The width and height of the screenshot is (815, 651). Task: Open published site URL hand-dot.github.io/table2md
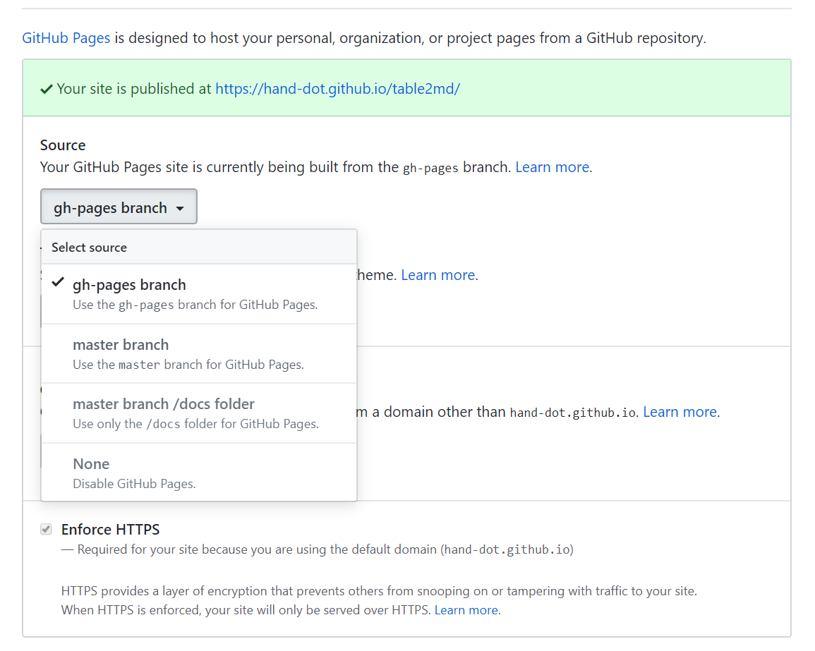337,89
